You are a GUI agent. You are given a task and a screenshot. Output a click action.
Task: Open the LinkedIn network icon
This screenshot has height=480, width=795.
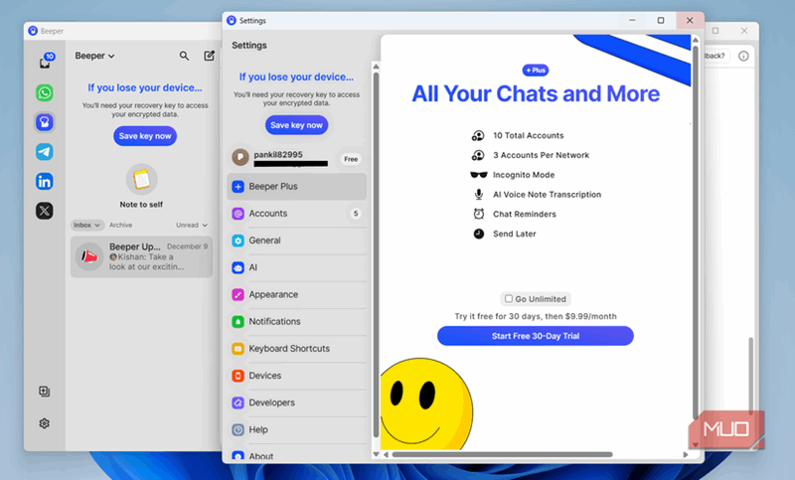[x=45, y=181]
